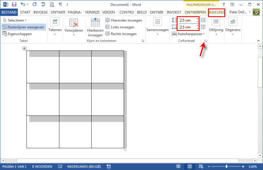Switch to the BEELD tab
The width and height of the screenshot is (263, 170).
[x=142, y=12]
